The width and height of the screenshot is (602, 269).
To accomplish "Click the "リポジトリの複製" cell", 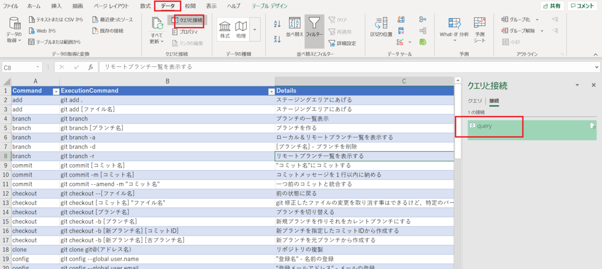I will click(364, 249).
